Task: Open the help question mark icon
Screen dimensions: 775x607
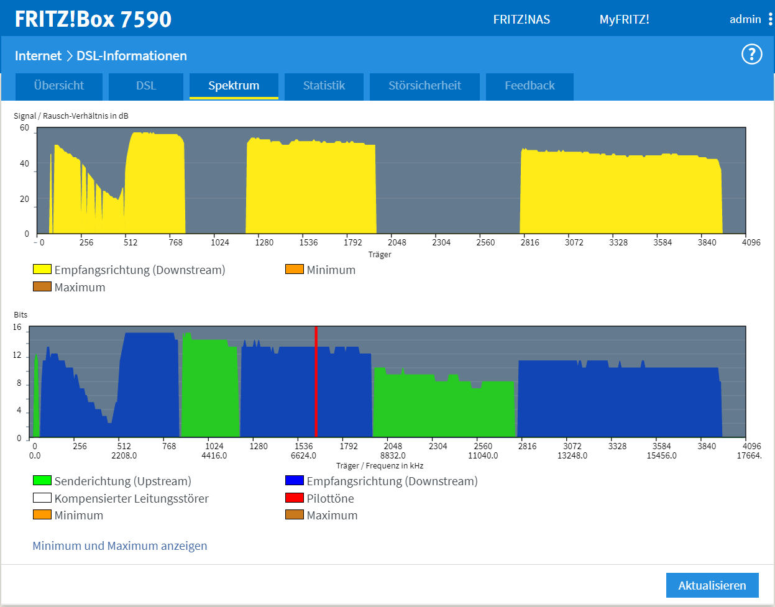Action: coord(751,55)
